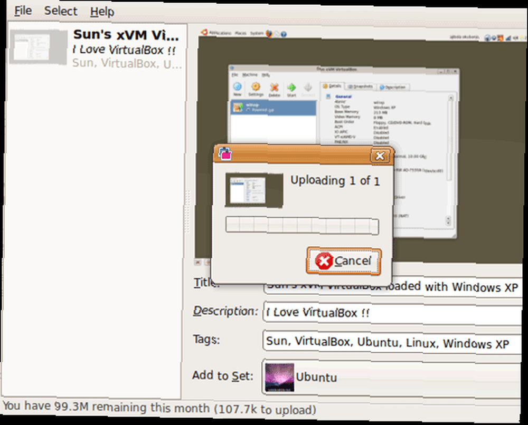
Task: Click the "Tags:" label
Action: [206, 339]
